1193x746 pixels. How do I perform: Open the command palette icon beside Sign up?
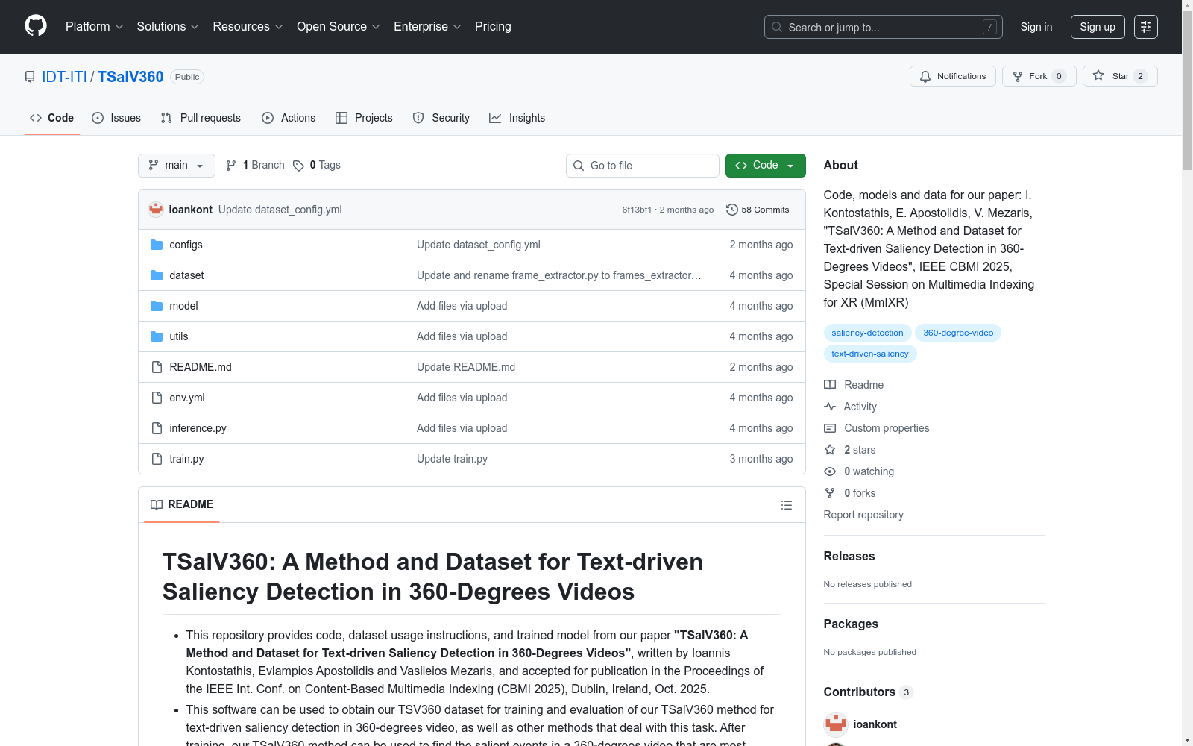[x=1146, y=27]
